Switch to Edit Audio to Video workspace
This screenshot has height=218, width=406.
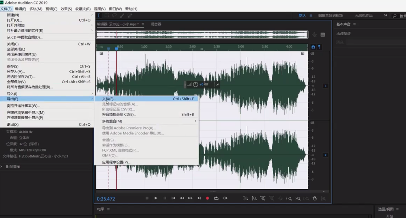[x=331, y=15]
